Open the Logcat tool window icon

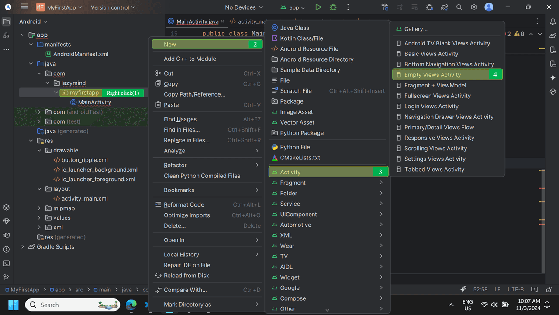pyautogui.click(x=6, y=235)
